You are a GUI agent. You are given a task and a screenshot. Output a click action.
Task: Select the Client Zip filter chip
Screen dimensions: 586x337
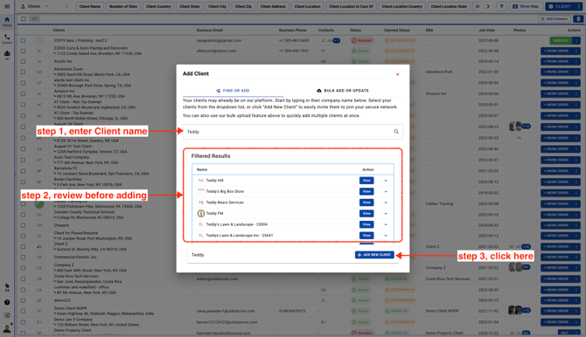(x=243, y=6)
